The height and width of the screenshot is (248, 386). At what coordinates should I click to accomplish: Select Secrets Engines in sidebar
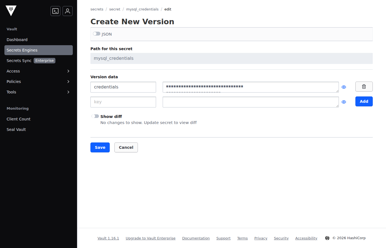click(39, 50)
